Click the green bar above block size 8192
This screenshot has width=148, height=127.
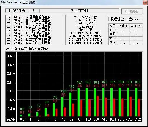(136, 102)
